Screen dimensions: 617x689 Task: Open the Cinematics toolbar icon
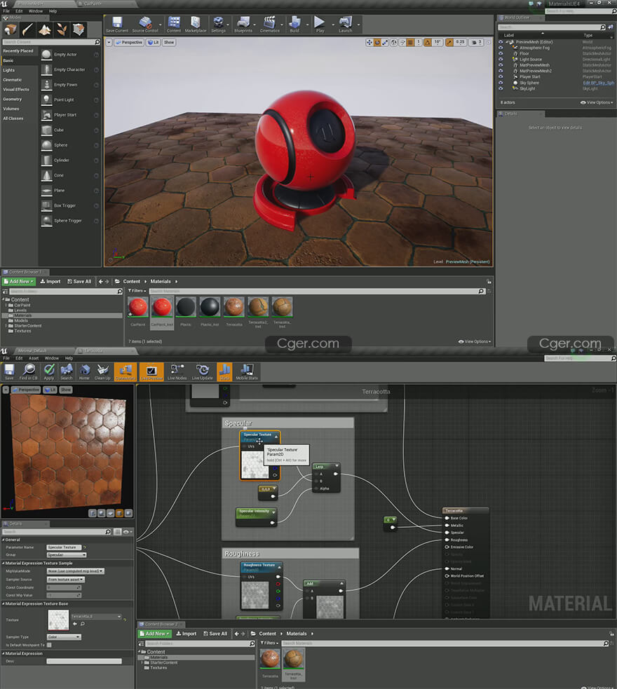pos(269,25)
